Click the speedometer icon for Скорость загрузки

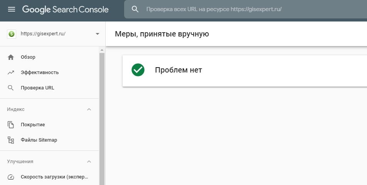coord(11,177)
